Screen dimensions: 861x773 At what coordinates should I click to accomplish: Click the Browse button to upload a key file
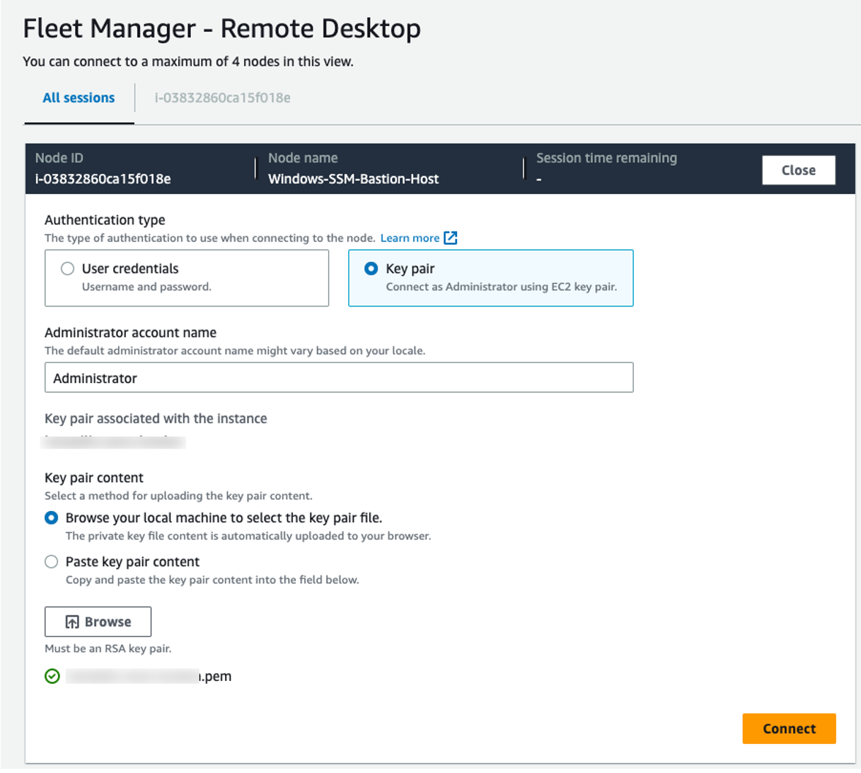click(x=98, y=622)
